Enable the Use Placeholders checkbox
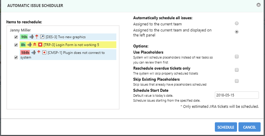Screen dimensions: 265x136 tap(237, 57)
